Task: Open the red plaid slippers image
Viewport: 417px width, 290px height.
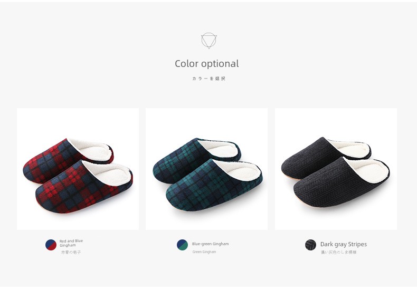Action: point(78,169)
